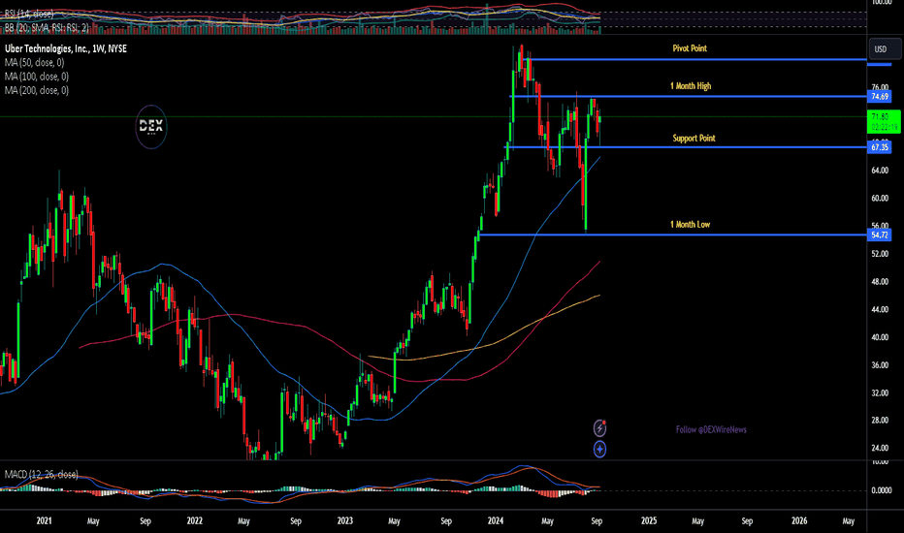Click the 2021 label on time axis
This screenshot has height=533, width=904.
[44, 521]
